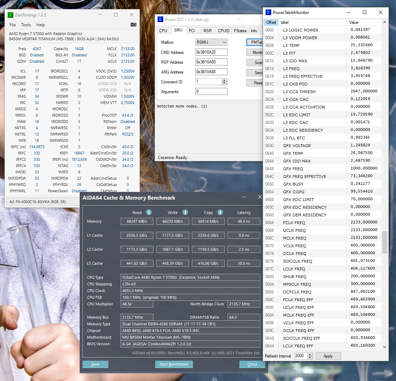Viewport: 396px width, 381px height.
Task: Click the RSP Address input field
Action: 211,62
